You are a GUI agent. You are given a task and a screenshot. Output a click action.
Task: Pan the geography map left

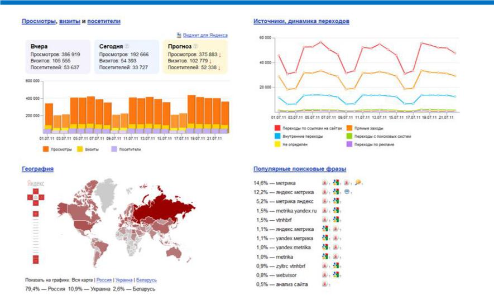(x=30, y=197)
